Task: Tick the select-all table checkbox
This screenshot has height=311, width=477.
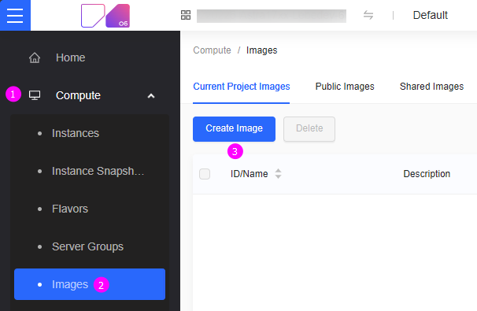Action: pos(205,174)
